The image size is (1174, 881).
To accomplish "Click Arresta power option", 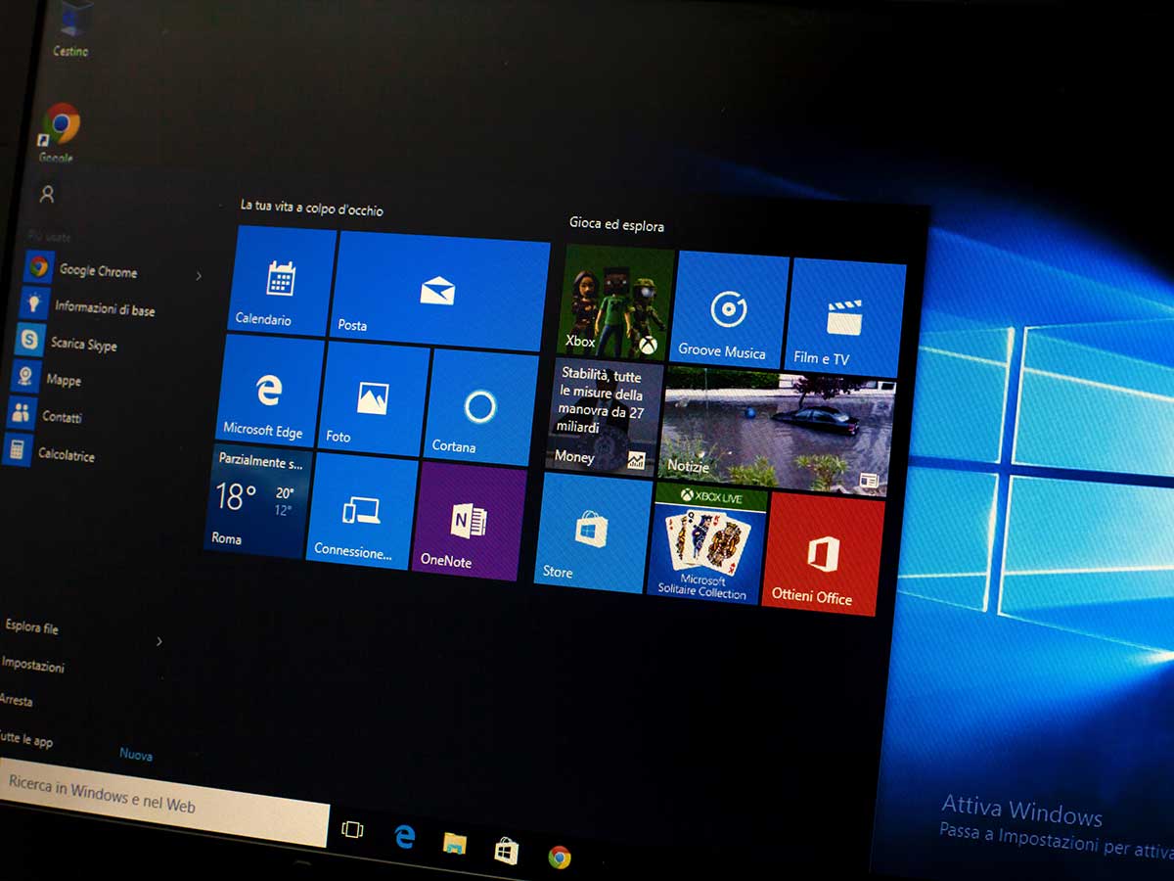I will point(16,701).
